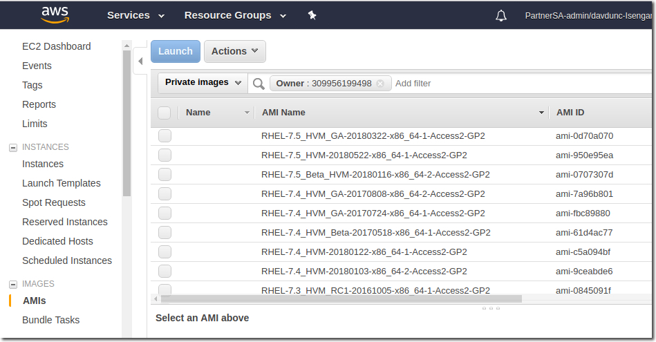Toggle the select-all checkbox in the table header
The image size is (656, 342).
(164, 113)
